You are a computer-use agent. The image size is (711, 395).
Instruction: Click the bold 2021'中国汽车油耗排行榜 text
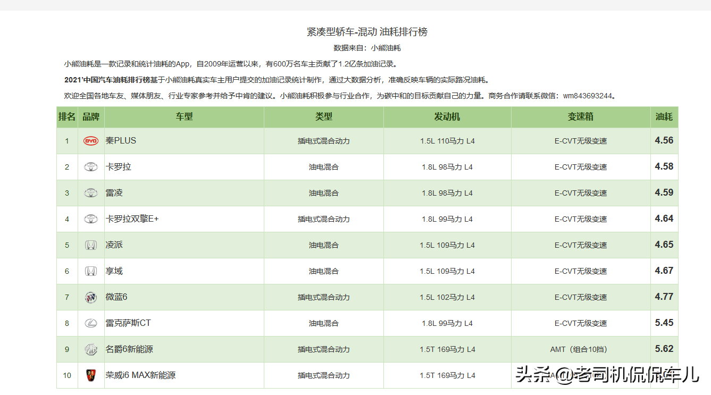[x=107, y=80]
